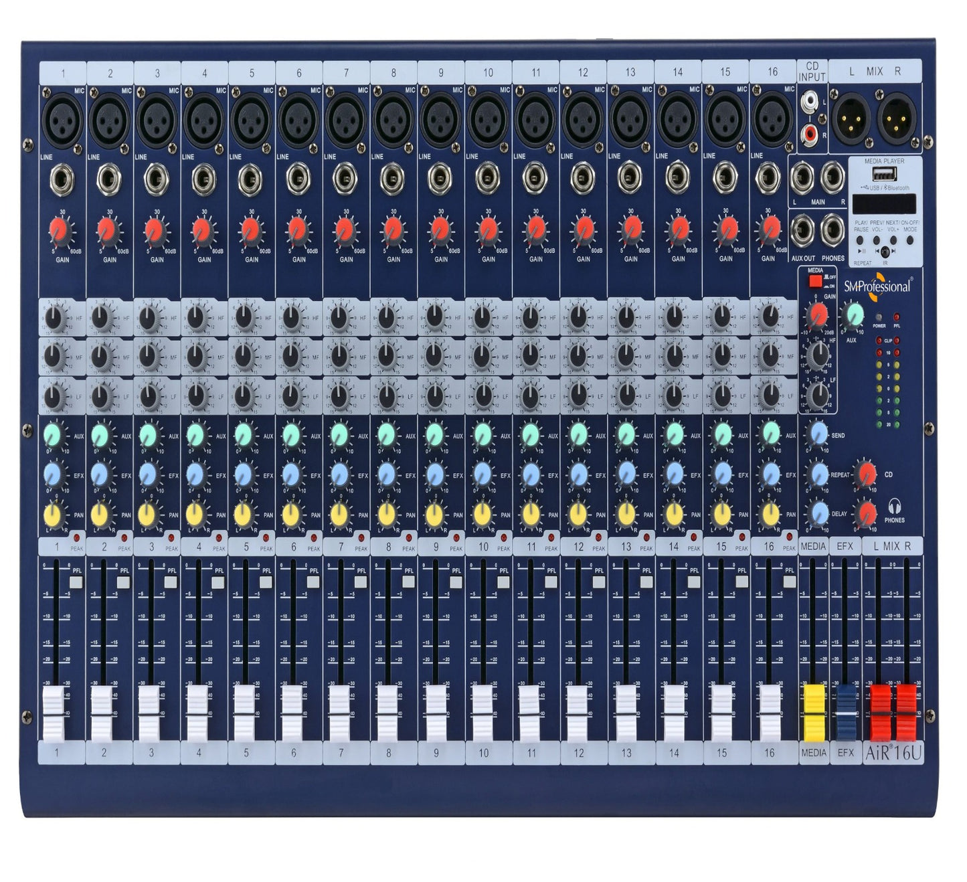Click the channel 10 blue EFX knob

[x=479, y=474]
